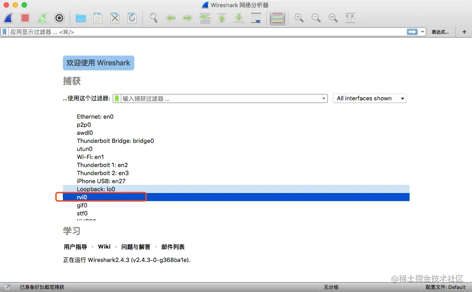Image resolution: width=472 pixels, height=292 pixels.
Task: Expand the capture filter history dropdown arrow
Action: 324,99
